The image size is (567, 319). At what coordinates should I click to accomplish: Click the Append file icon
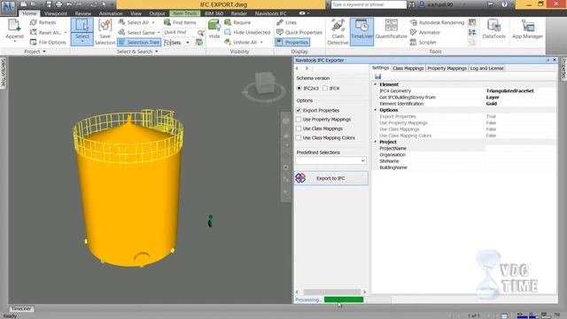pyautogui.click(x=14, y=26)
